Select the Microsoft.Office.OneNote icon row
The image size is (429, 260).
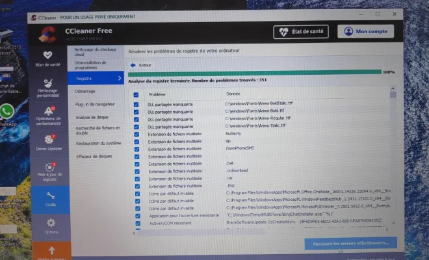[262, 193]
